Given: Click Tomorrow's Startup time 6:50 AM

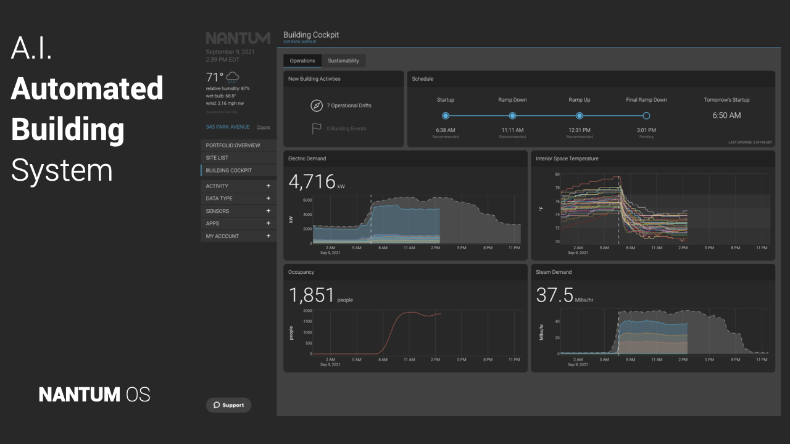Looking at the screenshot, I should (726, 115).
